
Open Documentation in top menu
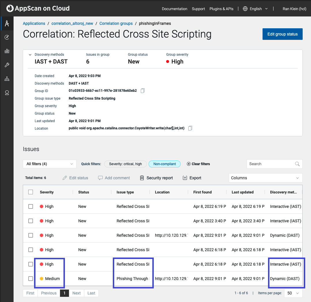(x=175, y=9)
